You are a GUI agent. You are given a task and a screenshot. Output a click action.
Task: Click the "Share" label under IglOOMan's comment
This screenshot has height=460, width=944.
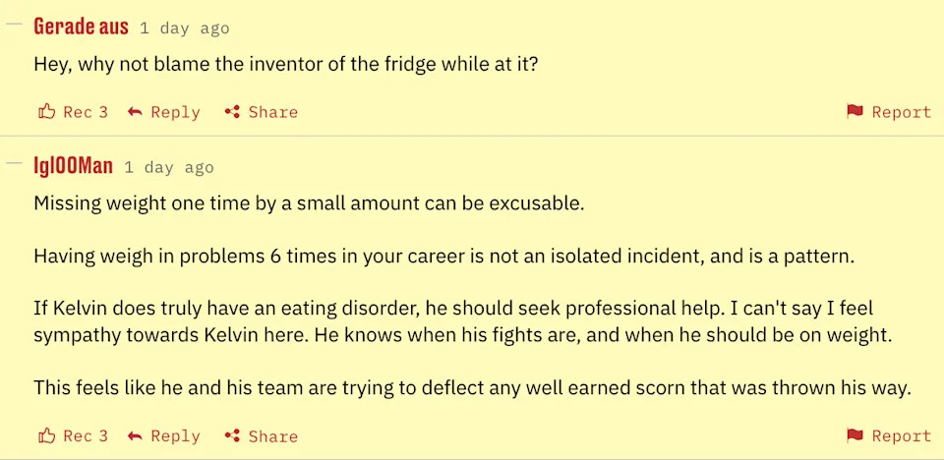[x=272, y=435]
